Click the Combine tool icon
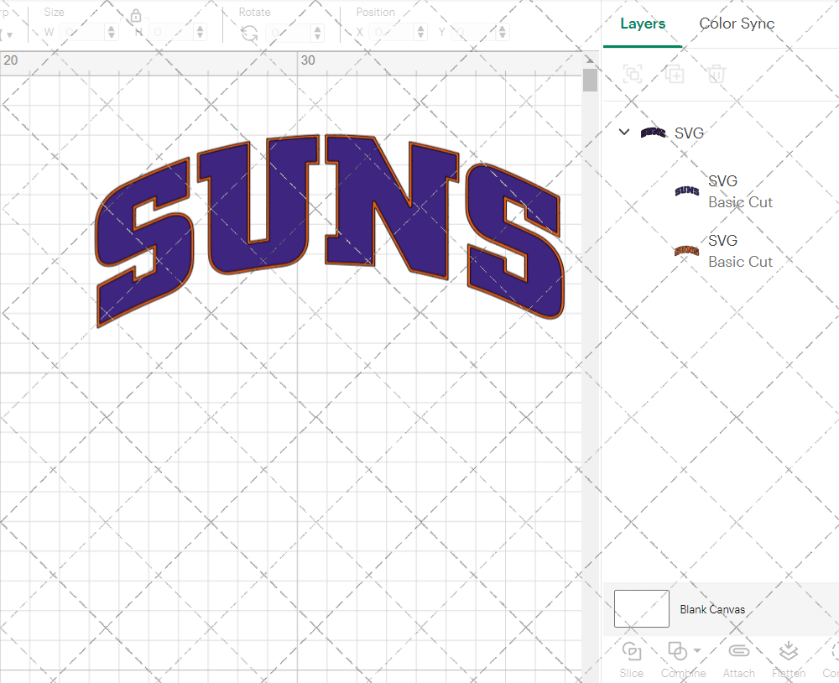 tap(677, 651)
